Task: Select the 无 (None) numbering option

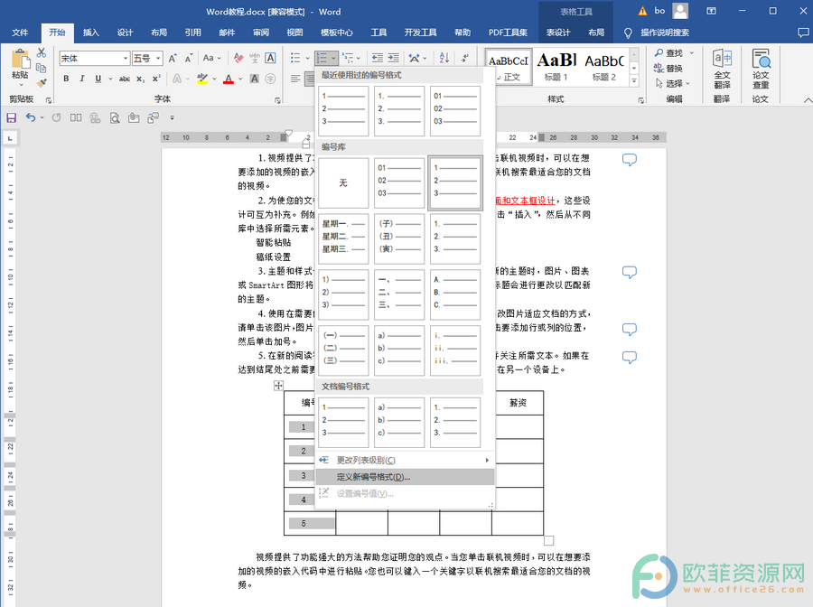Action: point(343,183)
